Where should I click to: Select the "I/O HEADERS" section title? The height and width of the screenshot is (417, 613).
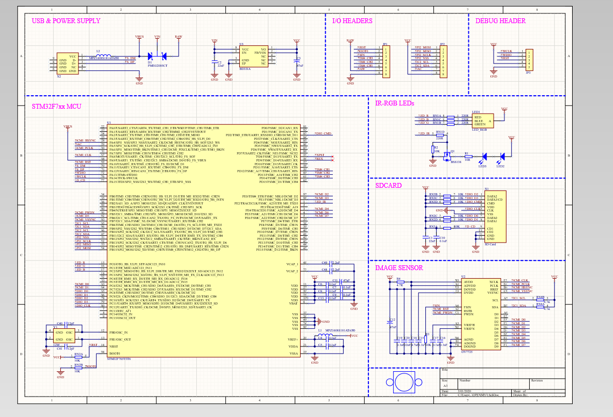coord(352,21)
